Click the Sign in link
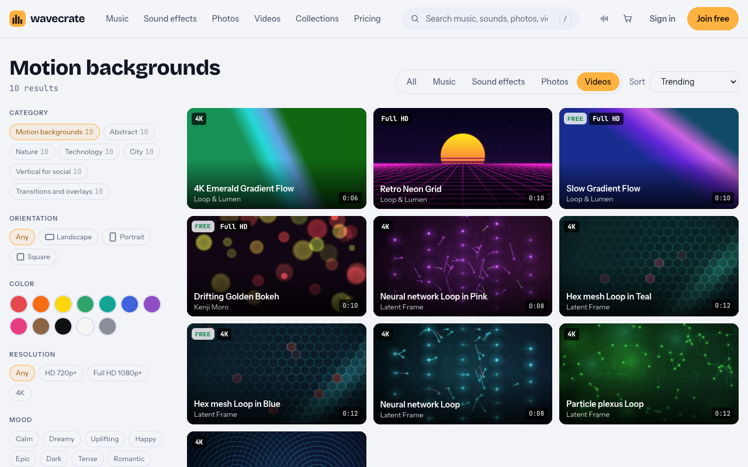This screenshot has width=748, height=467. coord(662,19)
